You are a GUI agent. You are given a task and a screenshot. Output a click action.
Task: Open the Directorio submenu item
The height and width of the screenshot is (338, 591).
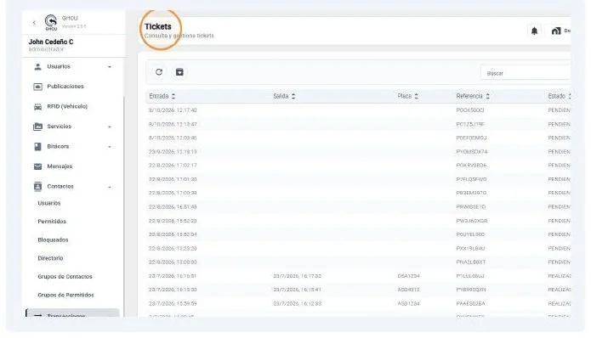50,258
